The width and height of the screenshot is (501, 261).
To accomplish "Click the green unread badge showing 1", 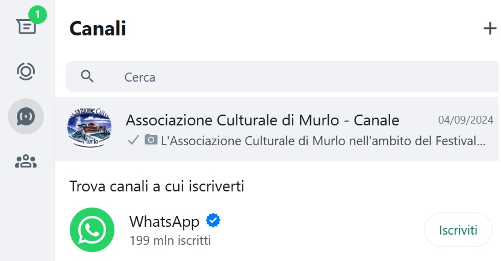I will [38, 14].
